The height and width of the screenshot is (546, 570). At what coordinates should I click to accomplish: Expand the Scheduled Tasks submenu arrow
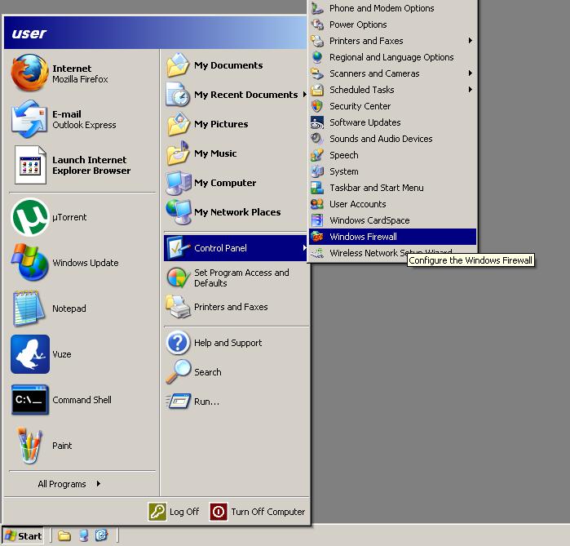(471, 90)
